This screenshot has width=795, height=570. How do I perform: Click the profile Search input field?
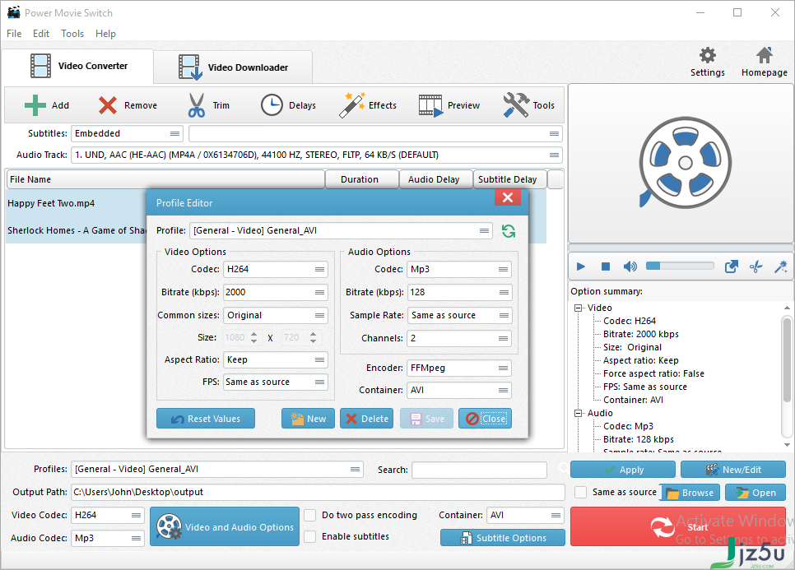click(x=479, y=470)
